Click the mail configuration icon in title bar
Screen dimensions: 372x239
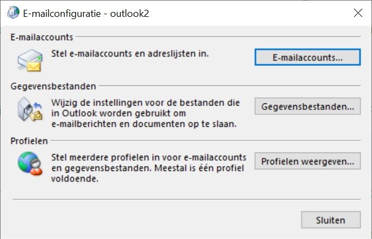[x=13, y=13]
